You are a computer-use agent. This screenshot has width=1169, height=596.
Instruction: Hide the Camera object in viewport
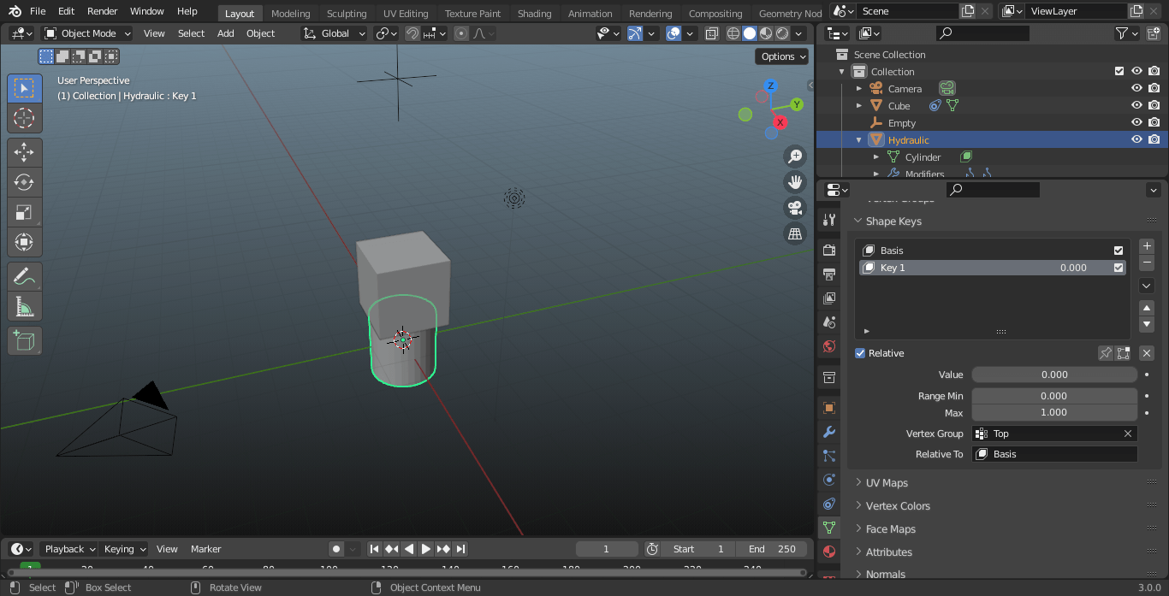coord(1136,88)
